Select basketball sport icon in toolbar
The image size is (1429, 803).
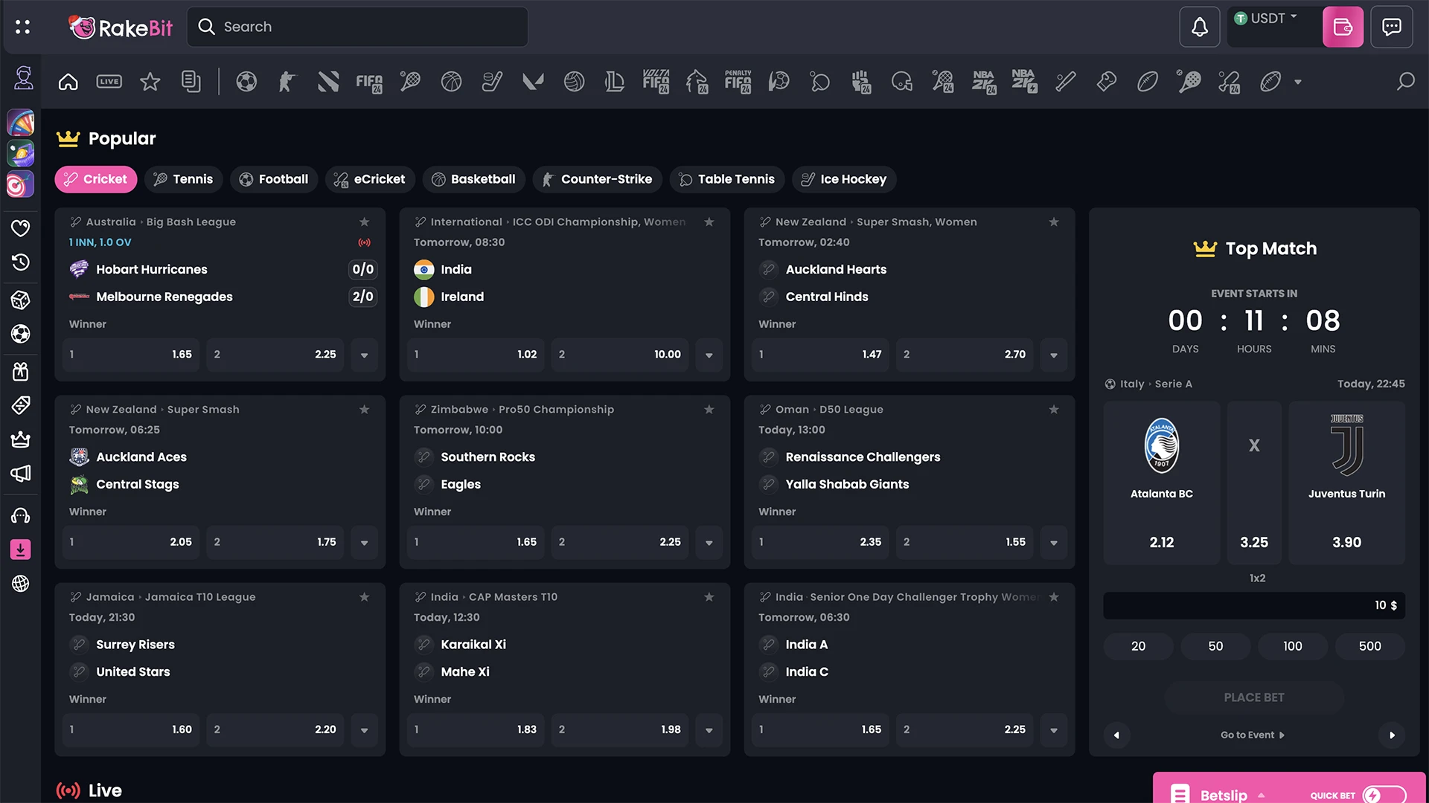[x=451, y=82]
